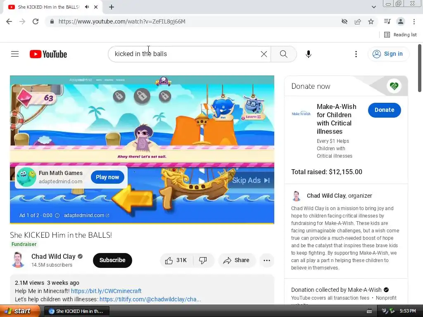
Task: Start voice search with the microphone
Action: [x=308, y=54]
